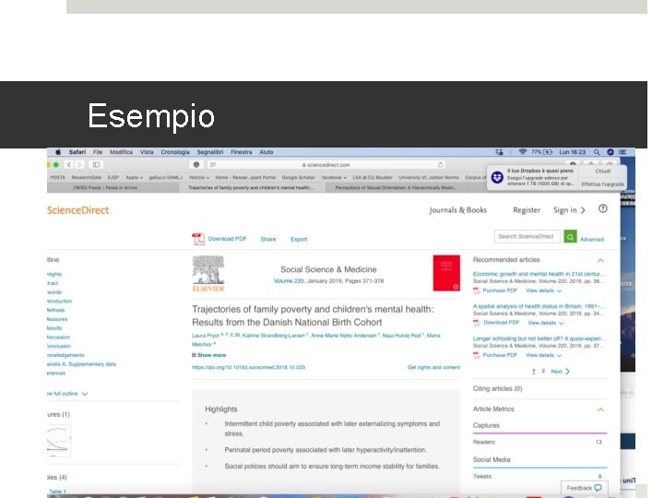The height and width of the screenshot is (498, 664).
Task: Open the Google Scholar bookmark
Action: click(x=299, y=177)
